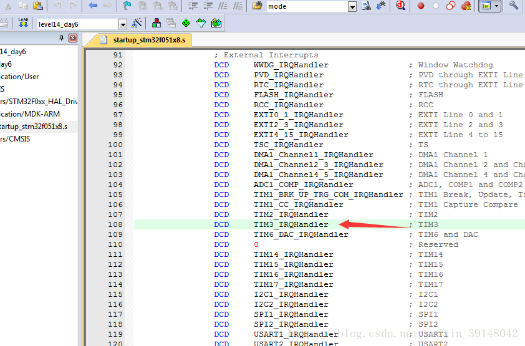525x346 pixels.
Task: Click TIM3_IRQHandler on line 108
Action: click(291, 224)
